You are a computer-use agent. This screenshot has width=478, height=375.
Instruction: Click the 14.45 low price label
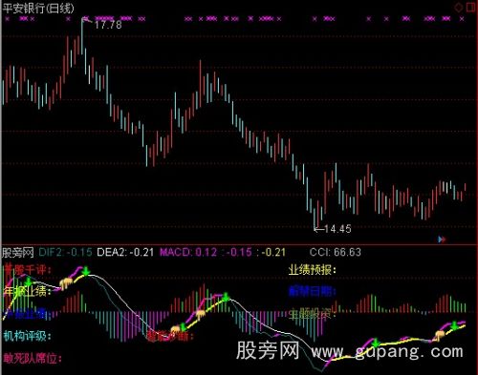point(337,229)
